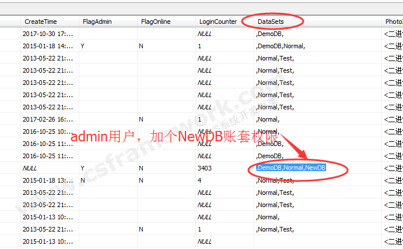Click the CreateTime cell starting 2017-10-30

point(49,34)
